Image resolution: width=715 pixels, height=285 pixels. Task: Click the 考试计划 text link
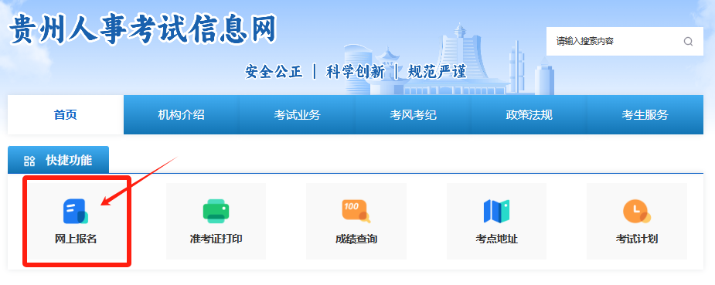pos(637,239)
